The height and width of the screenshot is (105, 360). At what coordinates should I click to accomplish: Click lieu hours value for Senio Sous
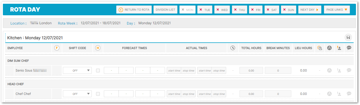(303, 70)
